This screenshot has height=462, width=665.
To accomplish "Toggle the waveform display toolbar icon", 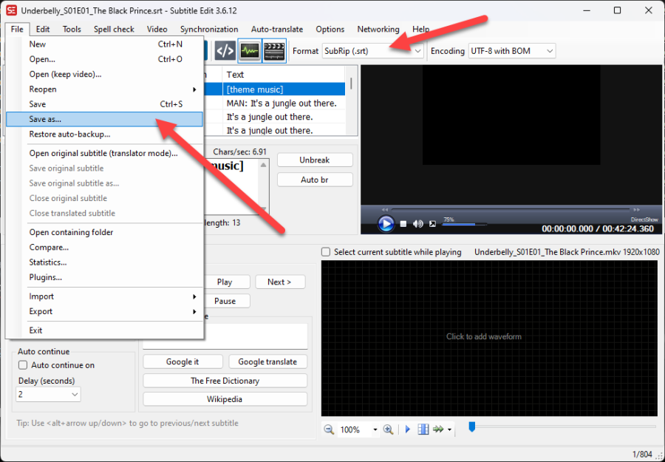I will (x=249, y=50).
